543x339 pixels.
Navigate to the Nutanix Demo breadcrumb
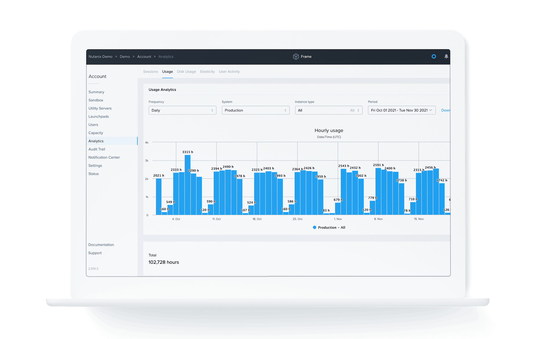pos(100,57)
